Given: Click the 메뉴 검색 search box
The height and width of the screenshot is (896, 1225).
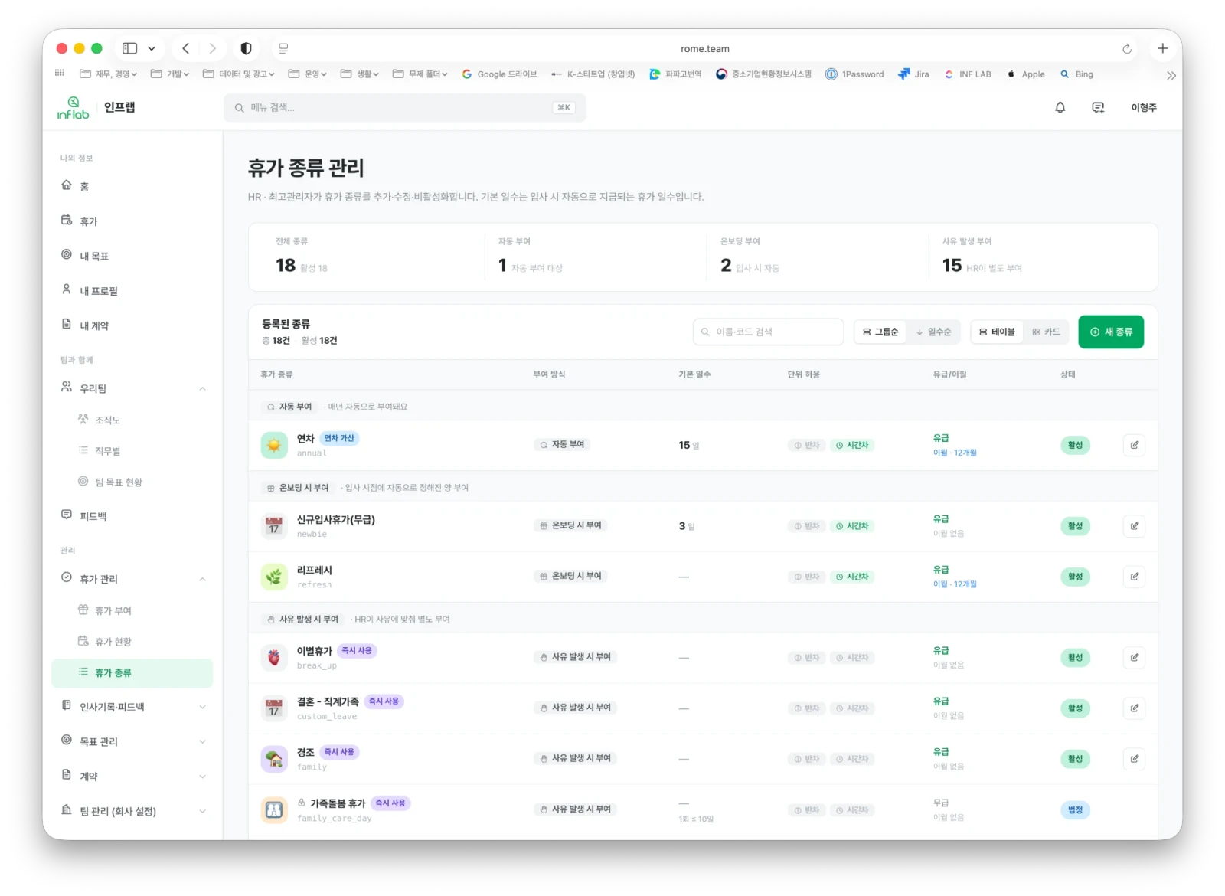Looking at the screenshot, I should pos(404,108).
